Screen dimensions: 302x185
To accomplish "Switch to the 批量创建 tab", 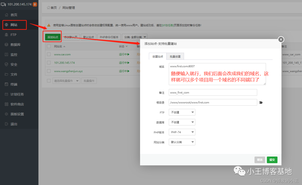I will pyautogui.click(x=175, y=56).
